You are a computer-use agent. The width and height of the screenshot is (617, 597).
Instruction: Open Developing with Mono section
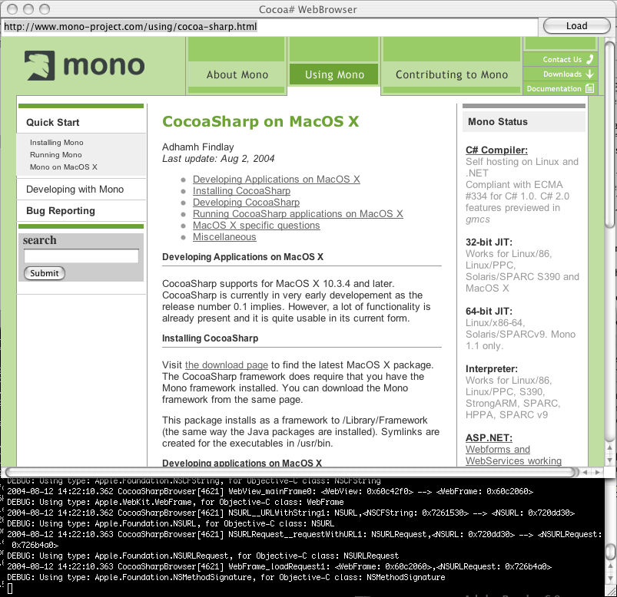pos(75,190)
